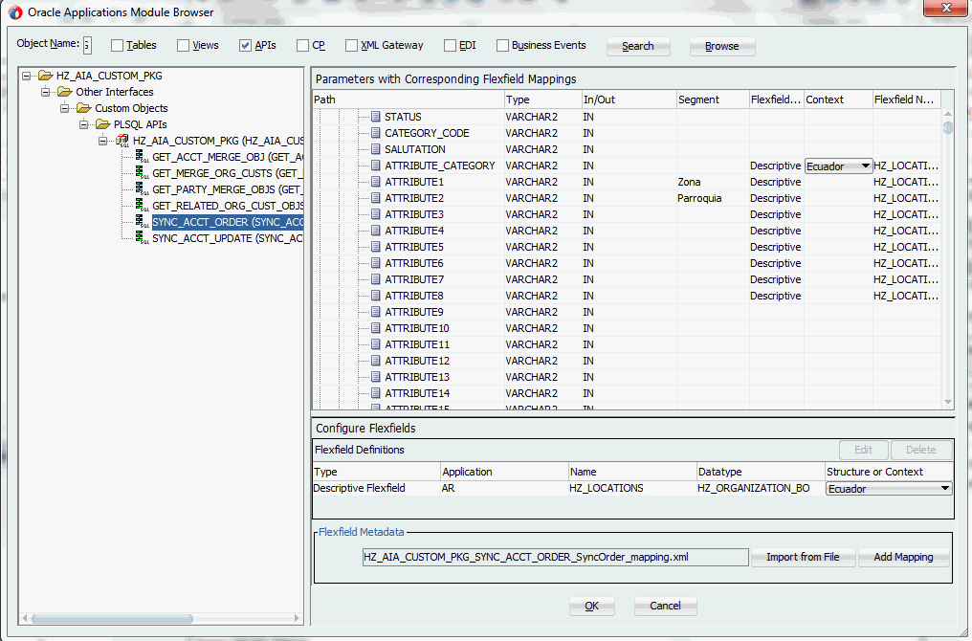
Task: Click the ATTRIBUTE8 parameter icon
Action: coord(376,296)
